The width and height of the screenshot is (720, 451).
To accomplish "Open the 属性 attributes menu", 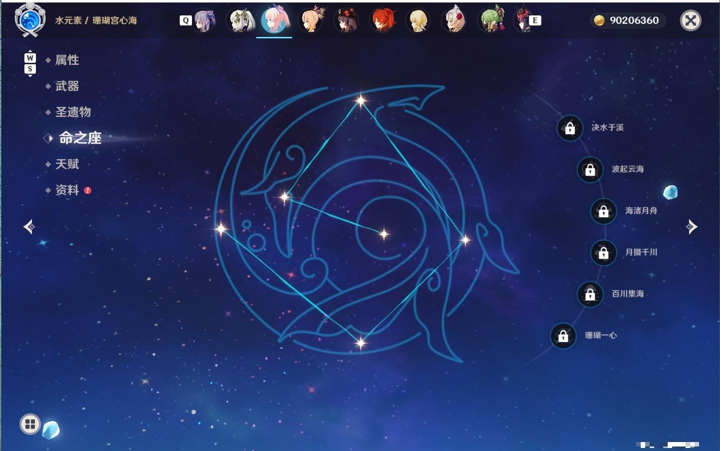I will (67, 60).
